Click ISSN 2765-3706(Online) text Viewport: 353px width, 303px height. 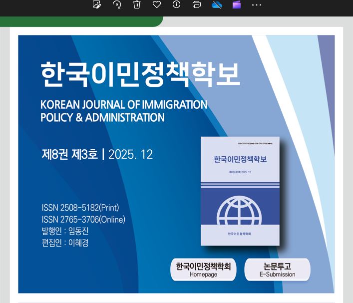(x=83, y=219)
